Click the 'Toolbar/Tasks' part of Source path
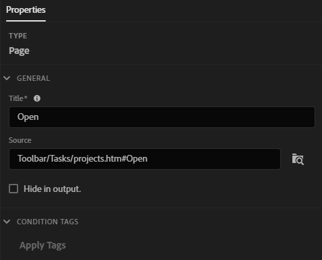 point(44,159)
